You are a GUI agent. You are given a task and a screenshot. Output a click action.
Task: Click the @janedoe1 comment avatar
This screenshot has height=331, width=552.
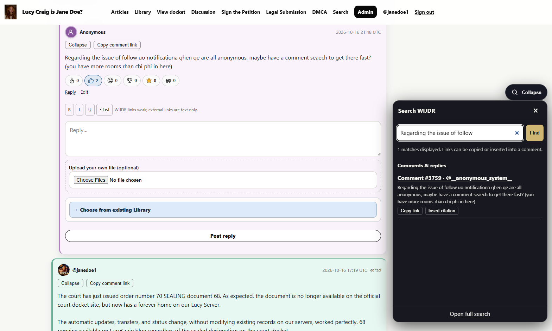tap(64, 270)
